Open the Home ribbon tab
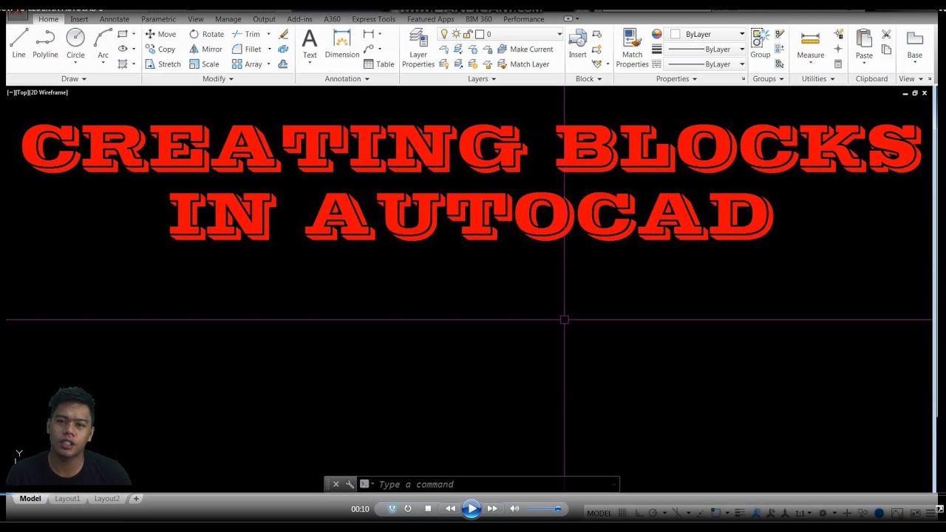The image size is (946, 532). [48, 19]
